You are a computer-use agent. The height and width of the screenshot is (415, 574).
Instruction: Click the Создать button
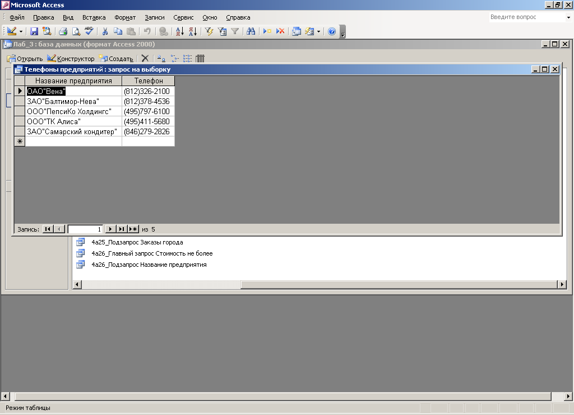[116, 59]
